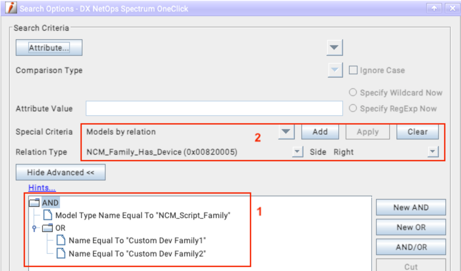Screen dimensions: 461x271
Task: Click the Hide Advanced << button
Action: [60, 172]
